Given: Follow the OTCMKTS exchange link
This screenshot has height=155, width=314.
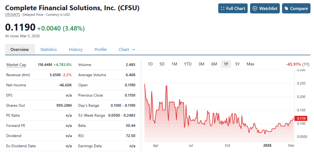Looking at the screenshot, I should click(x=12, y=14).
